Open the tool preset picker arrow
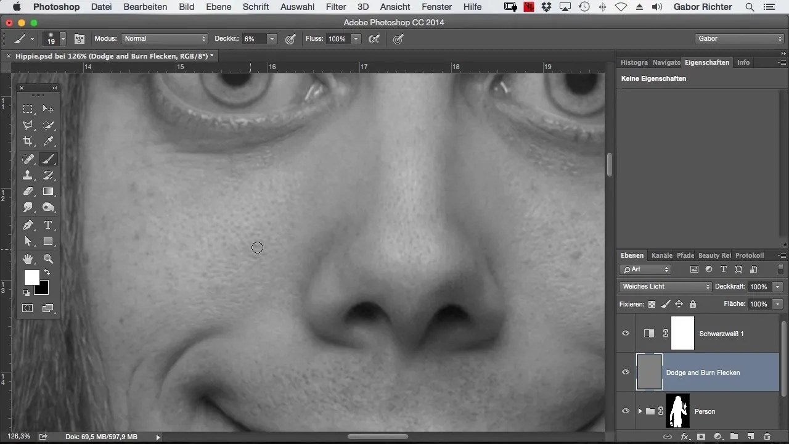789x444 pixels. coord(32,39)
